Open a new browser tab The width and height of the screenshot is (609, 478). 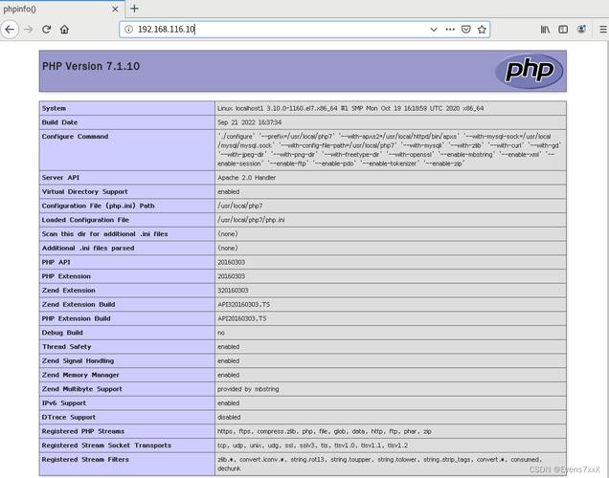pos(134,9)
